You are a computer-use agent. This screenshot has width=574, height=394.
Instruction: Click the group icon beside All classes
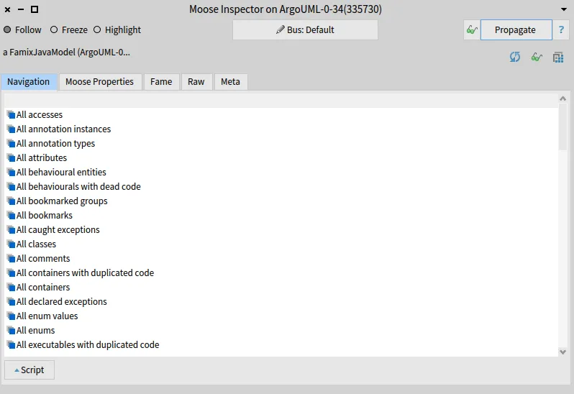[x=11, y=244]
